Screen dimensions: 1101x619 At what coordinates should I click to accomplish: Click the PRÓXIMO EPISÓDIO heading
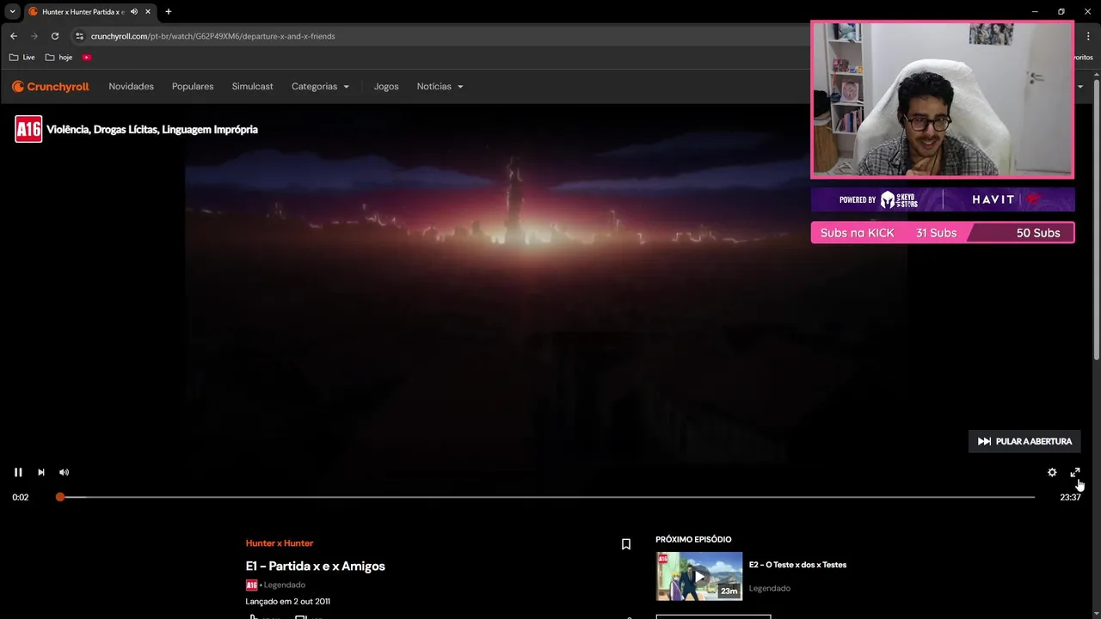[693, 539]
